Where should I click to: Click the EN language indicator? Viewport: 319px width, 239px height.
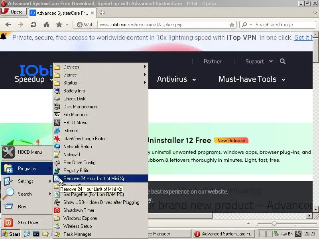[291, 234]
